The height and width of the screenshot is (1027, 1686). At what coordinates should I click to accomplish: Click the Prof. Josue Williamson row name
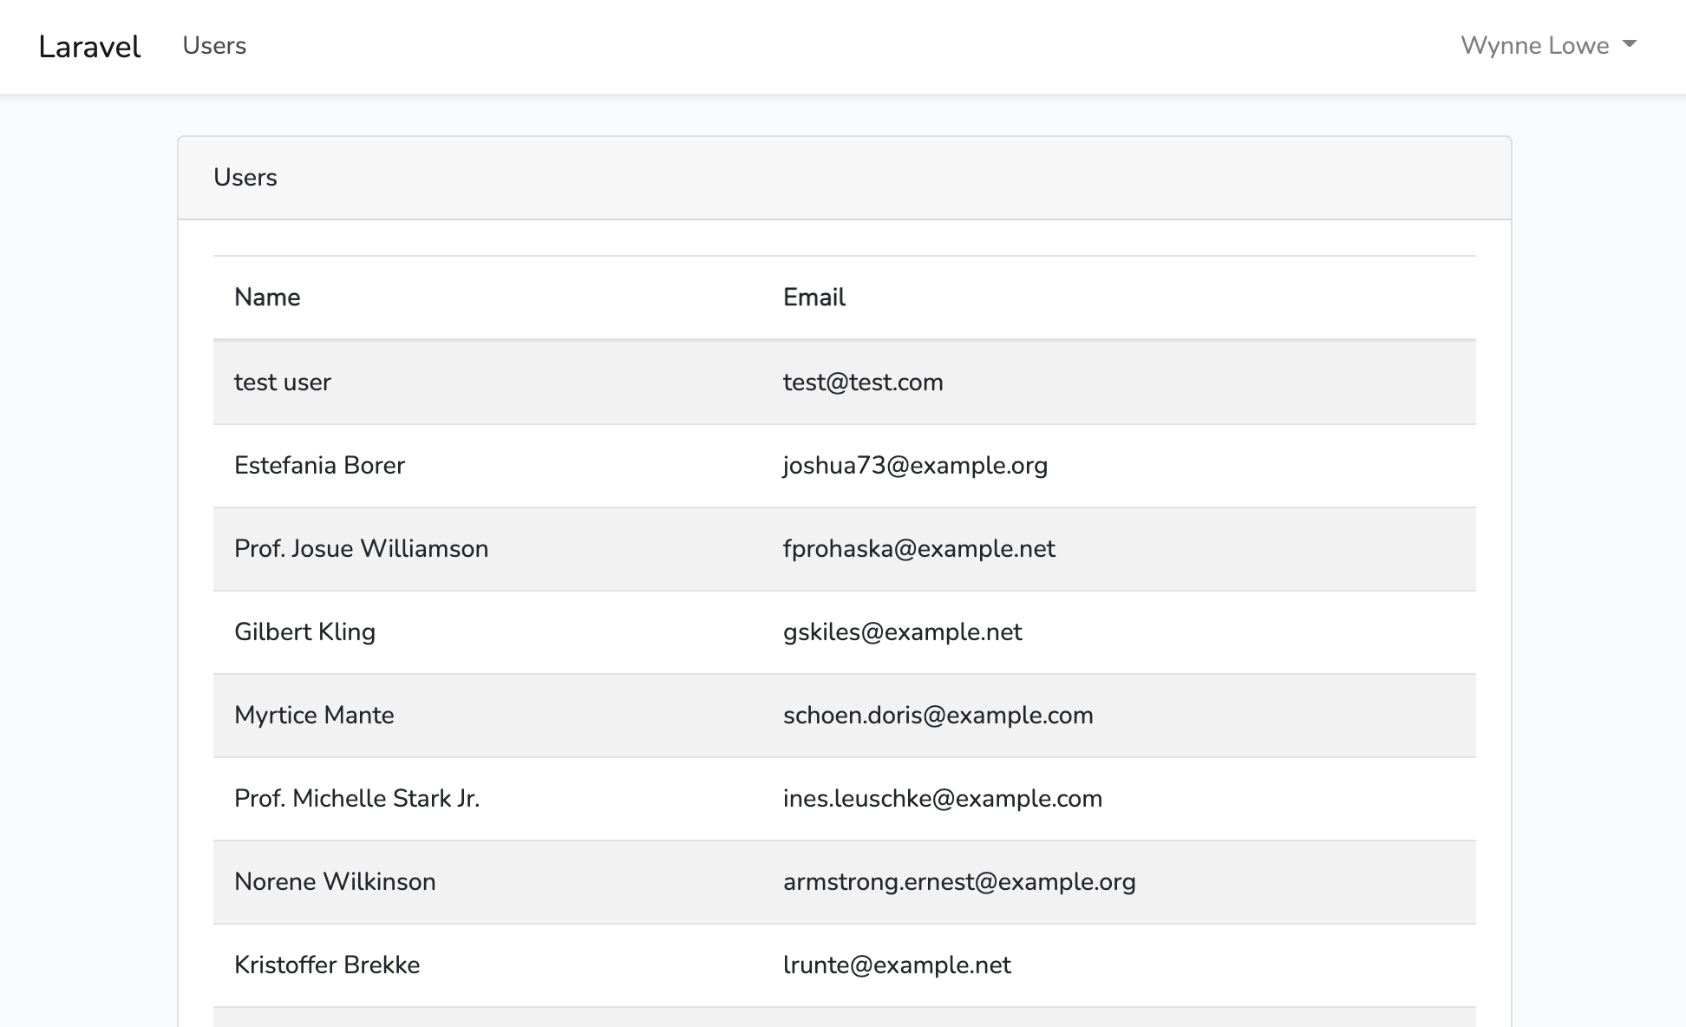361,548
